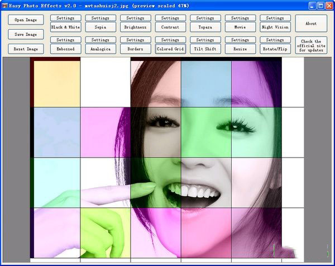Image resolution: width=335 pixels, height=266 pixels.
Task: Apply the Sepia effect
Action: [x=100, y=27]
